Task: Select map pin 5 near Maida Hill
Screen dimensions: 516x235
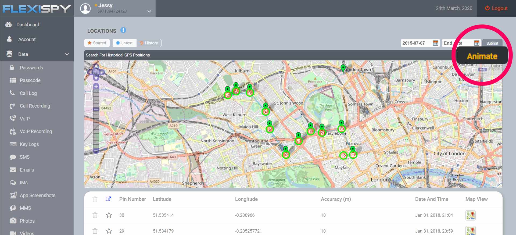Action: pyautogui.click(x=270, y=129)
